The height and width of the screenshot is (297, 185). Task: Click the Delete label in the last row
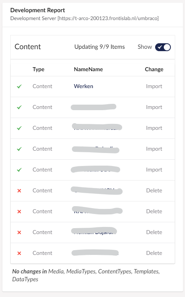[x=154, y=253]
